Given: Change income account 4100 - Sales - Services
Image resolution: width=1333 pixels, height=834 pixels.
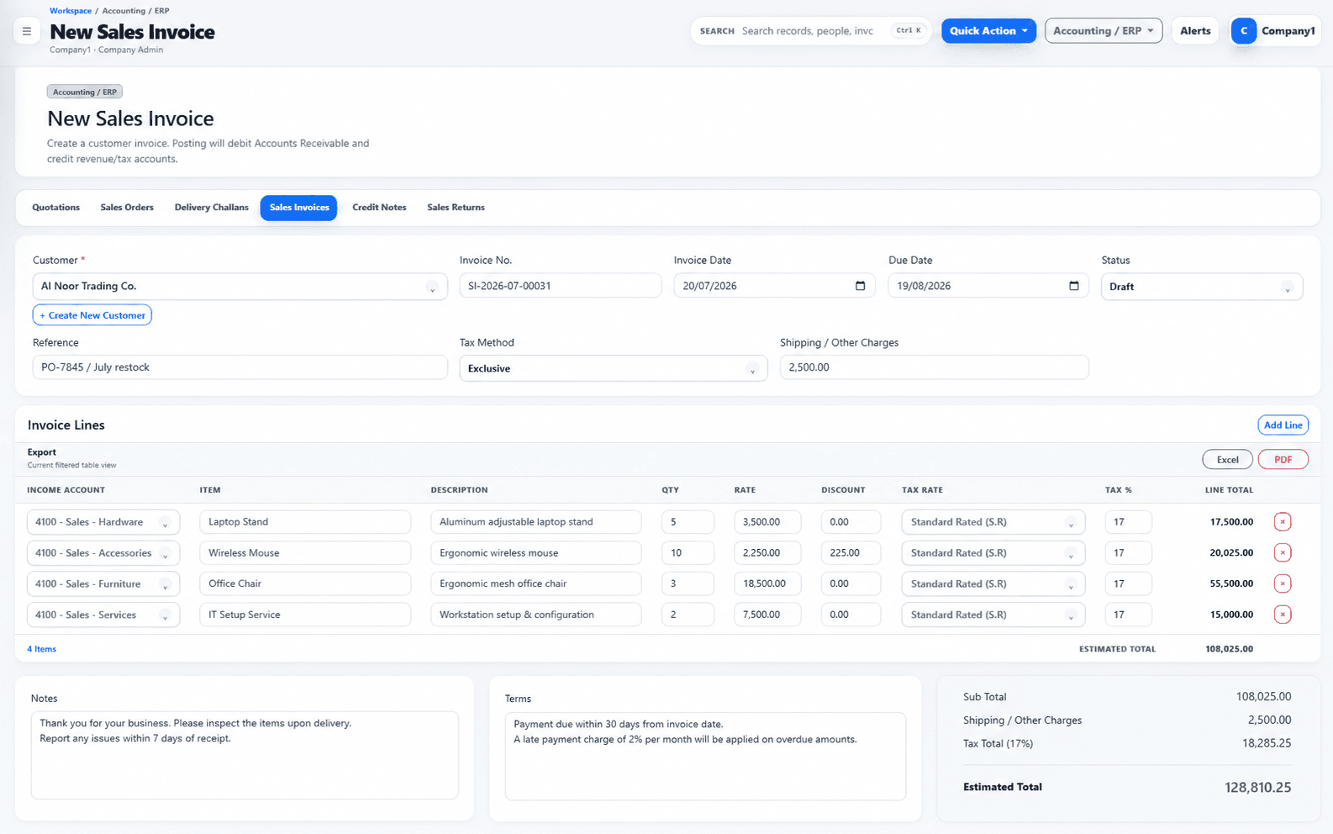Looking at the screenshot, I should [x=103, y=615].
